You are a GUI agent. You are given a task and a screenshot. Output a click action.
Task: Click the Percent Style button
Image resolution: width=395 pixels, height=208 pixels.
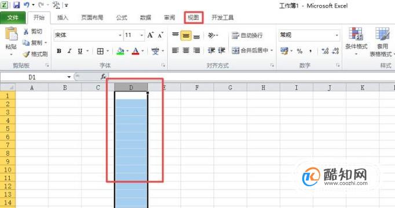click(299, 51)
